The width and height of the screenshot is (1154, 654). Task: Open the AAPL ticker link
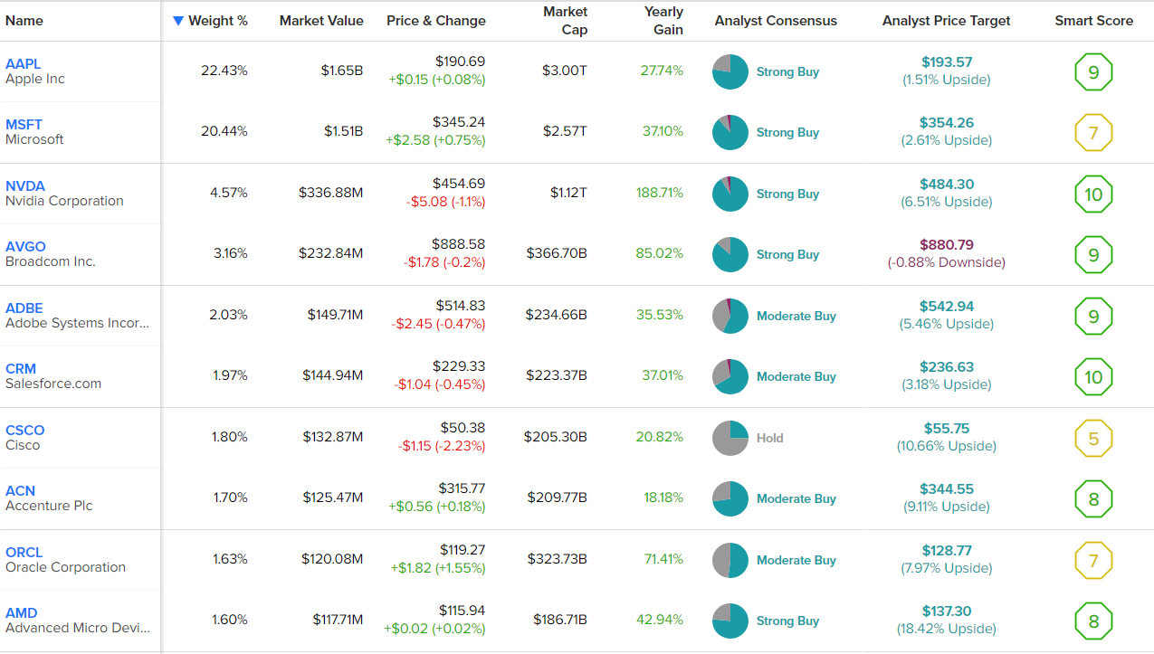pos(24,63)
